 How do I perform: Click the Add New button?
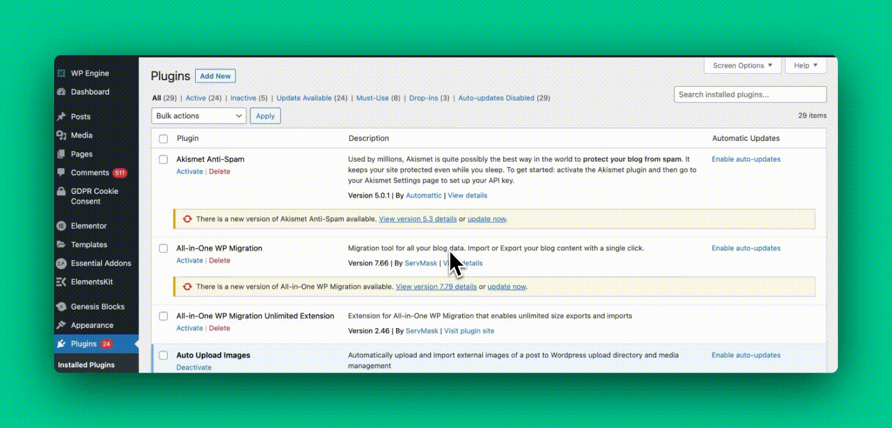click(x=215, y=76)
